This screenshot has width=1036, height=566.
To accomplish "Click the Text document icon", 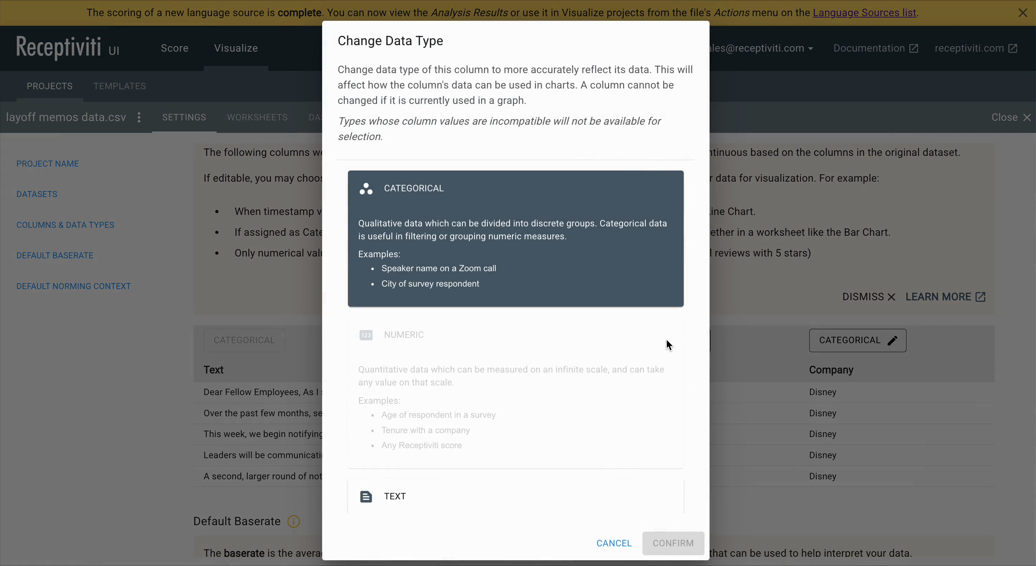I will (x=366, y=496).
